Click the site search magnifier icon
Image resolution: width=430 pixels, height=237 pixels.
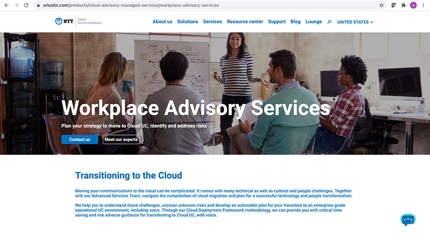click(x=329, y=22)
